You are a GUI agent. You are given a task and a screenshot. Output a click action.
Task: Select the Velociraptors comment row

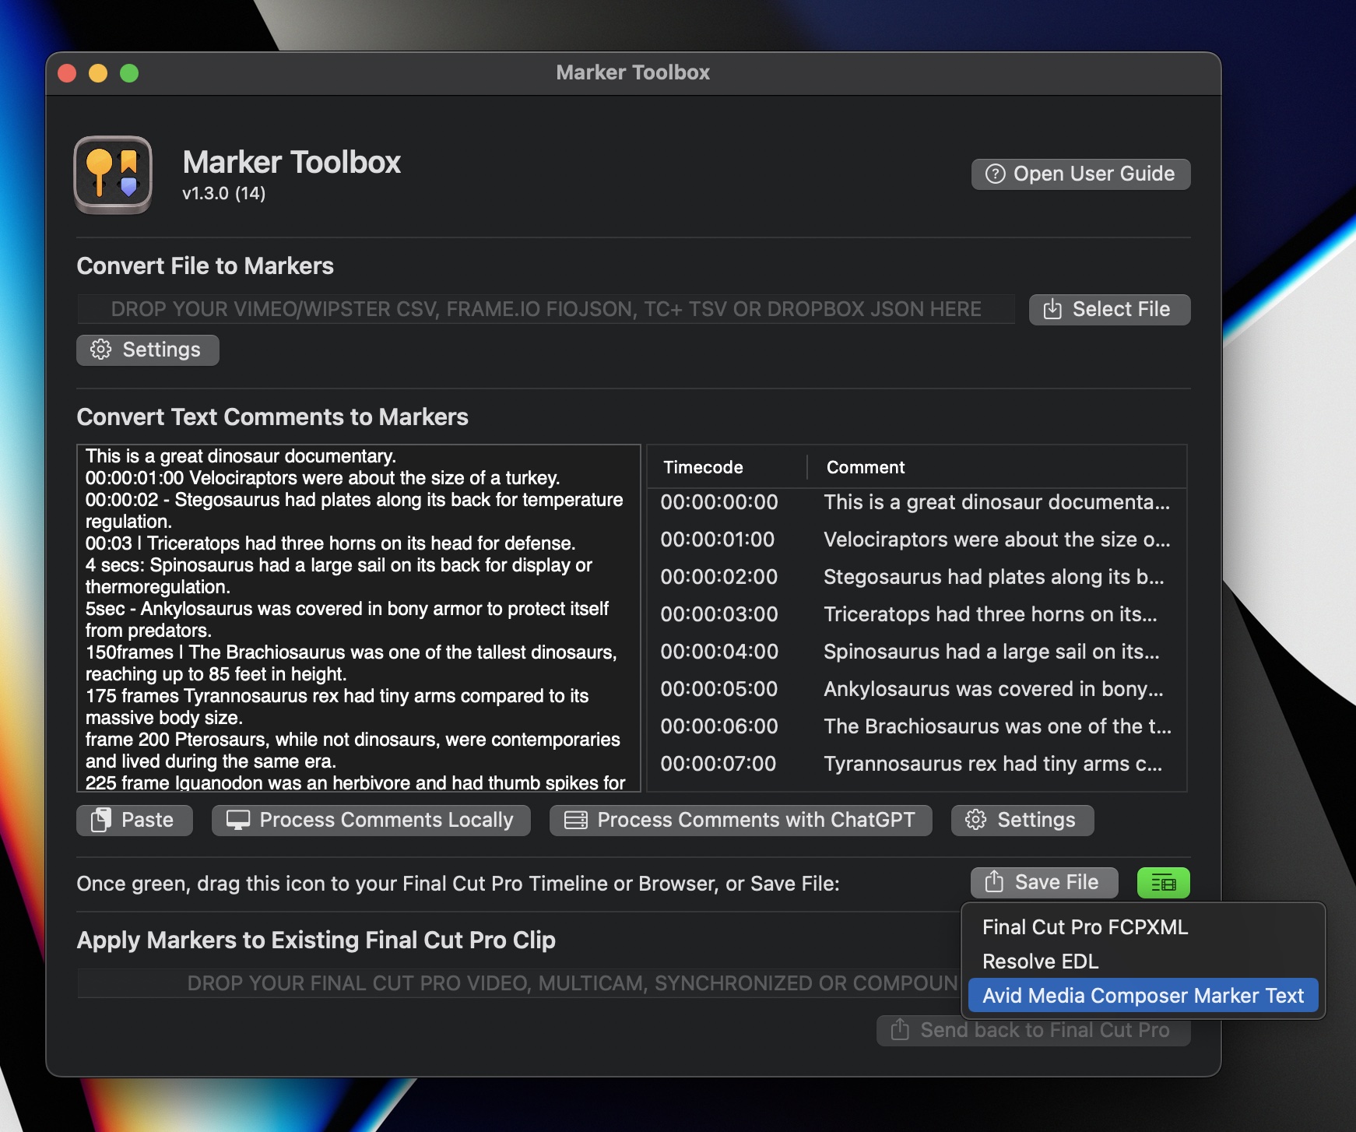(915, 540)
